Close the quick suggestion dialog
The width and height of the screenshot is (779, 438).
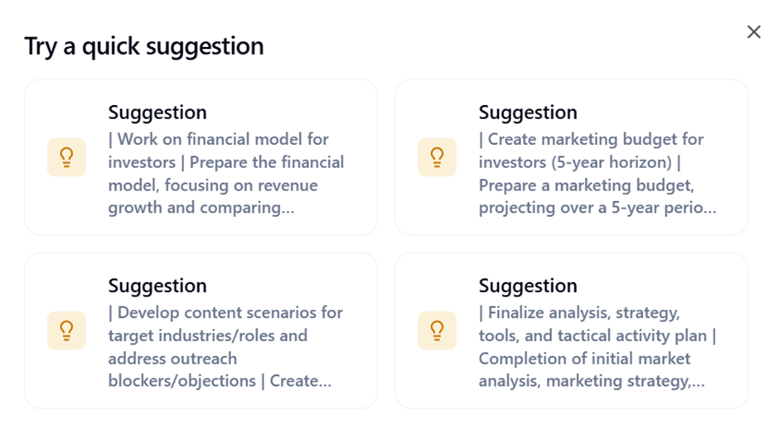point(753,31)
